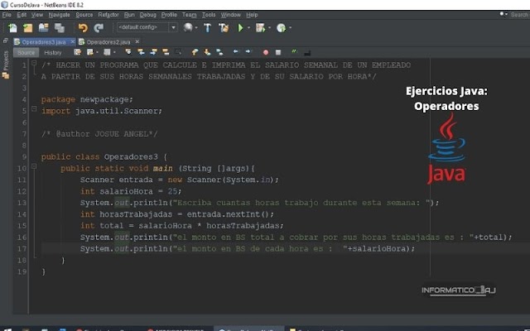The width and height of the screenshot is (530, 331).
Task: Open the Projects side panel
Action: pyautogui.click(x=6, y=65)
